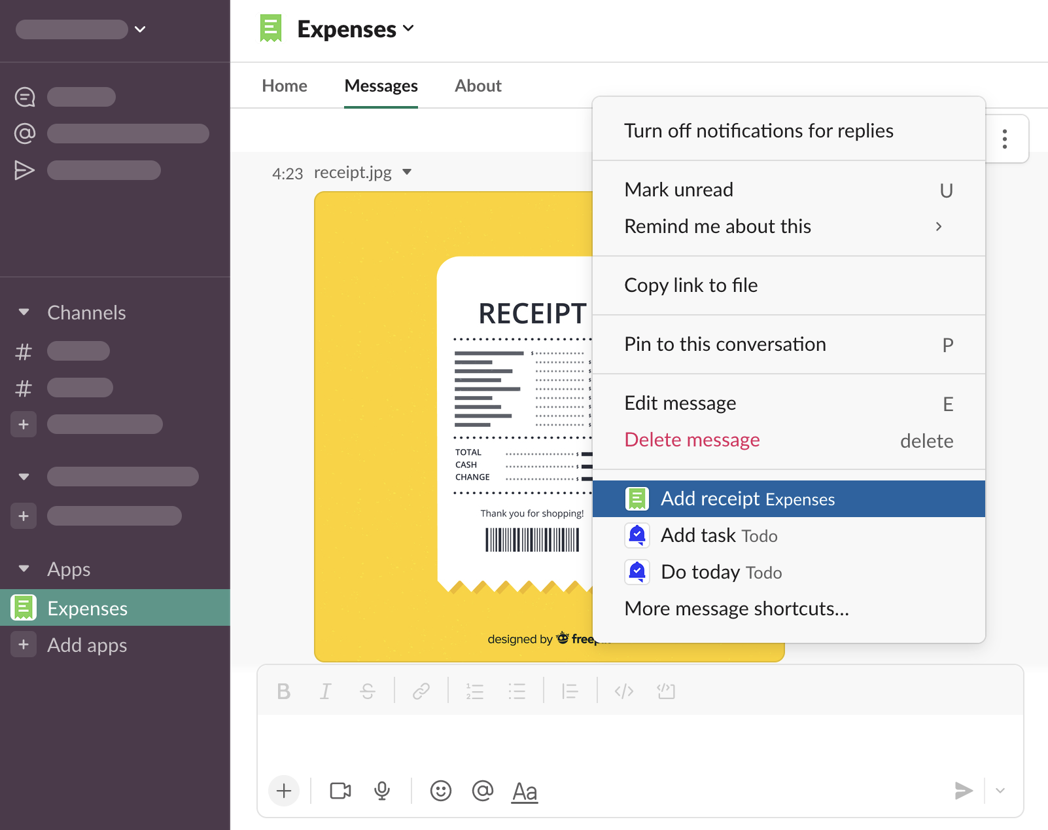The width and height of the screenshot is (1048, 830).
Task: Collapse the Apps section in sidebar
Action: [x=24, y=569]
